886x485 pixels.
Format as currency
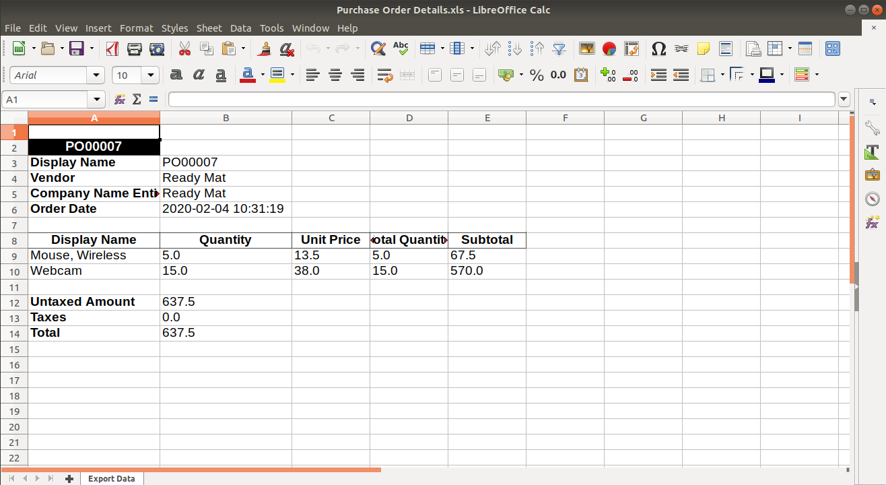[506, 75]
